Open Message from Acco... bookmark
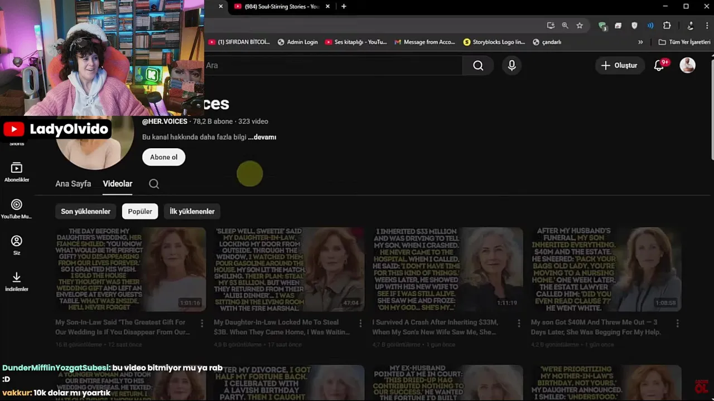 click(x=425, y=42)
